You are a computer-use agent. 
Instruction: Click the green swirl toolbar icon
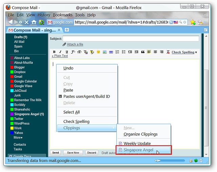click(x=41, y=22)
